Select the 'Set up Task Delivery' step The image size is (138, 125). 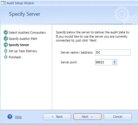coord(23,51)
